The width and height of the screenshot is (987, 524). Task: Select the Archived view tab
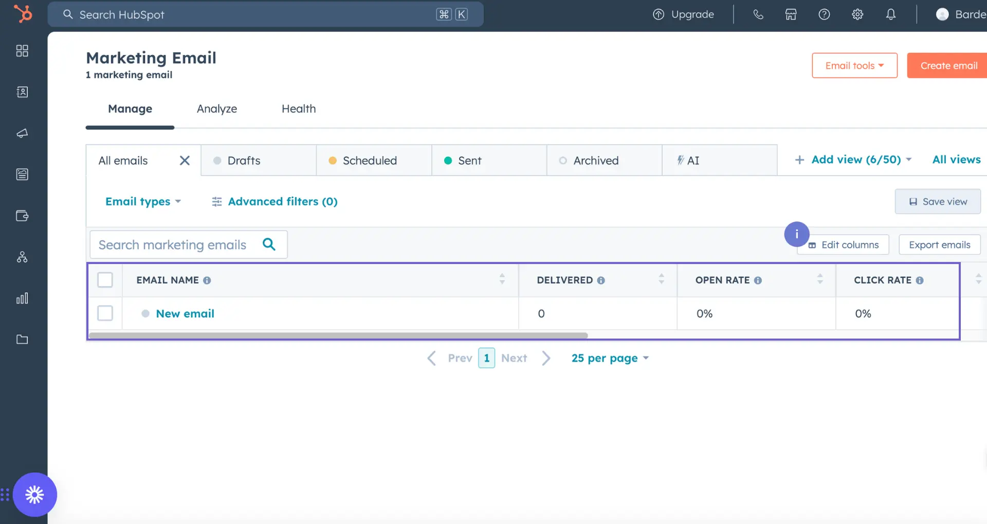(x=604, y=160)
